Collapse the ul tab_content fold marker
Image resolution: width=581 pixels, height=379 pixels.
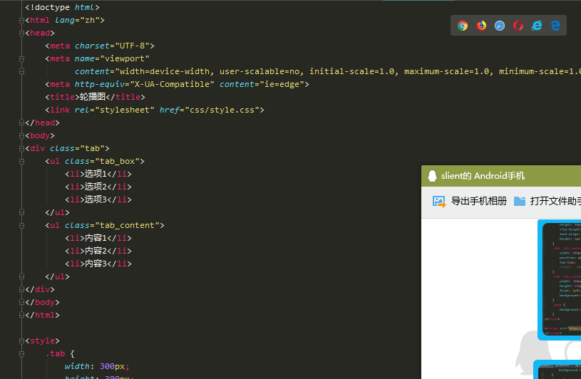(21, 225)
